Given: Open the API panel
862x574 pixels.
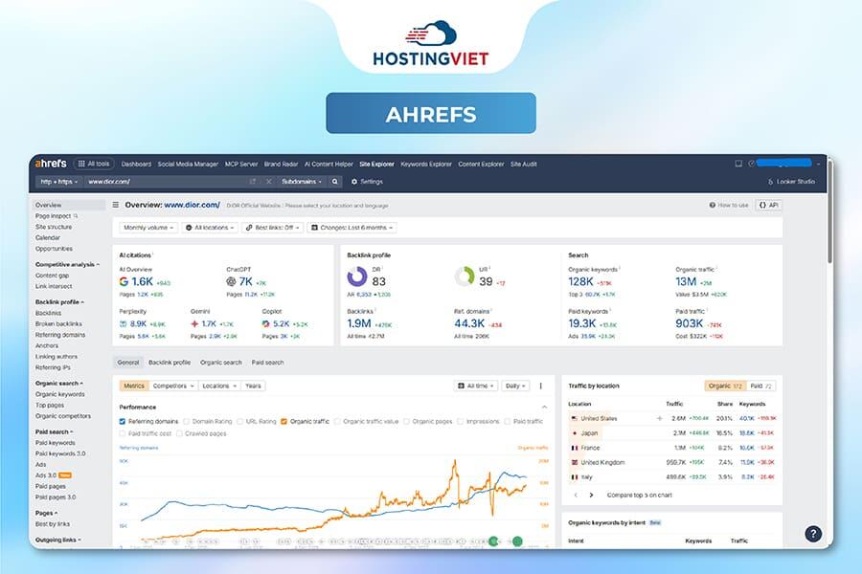Looking at the screenshot, I should 770,204.
